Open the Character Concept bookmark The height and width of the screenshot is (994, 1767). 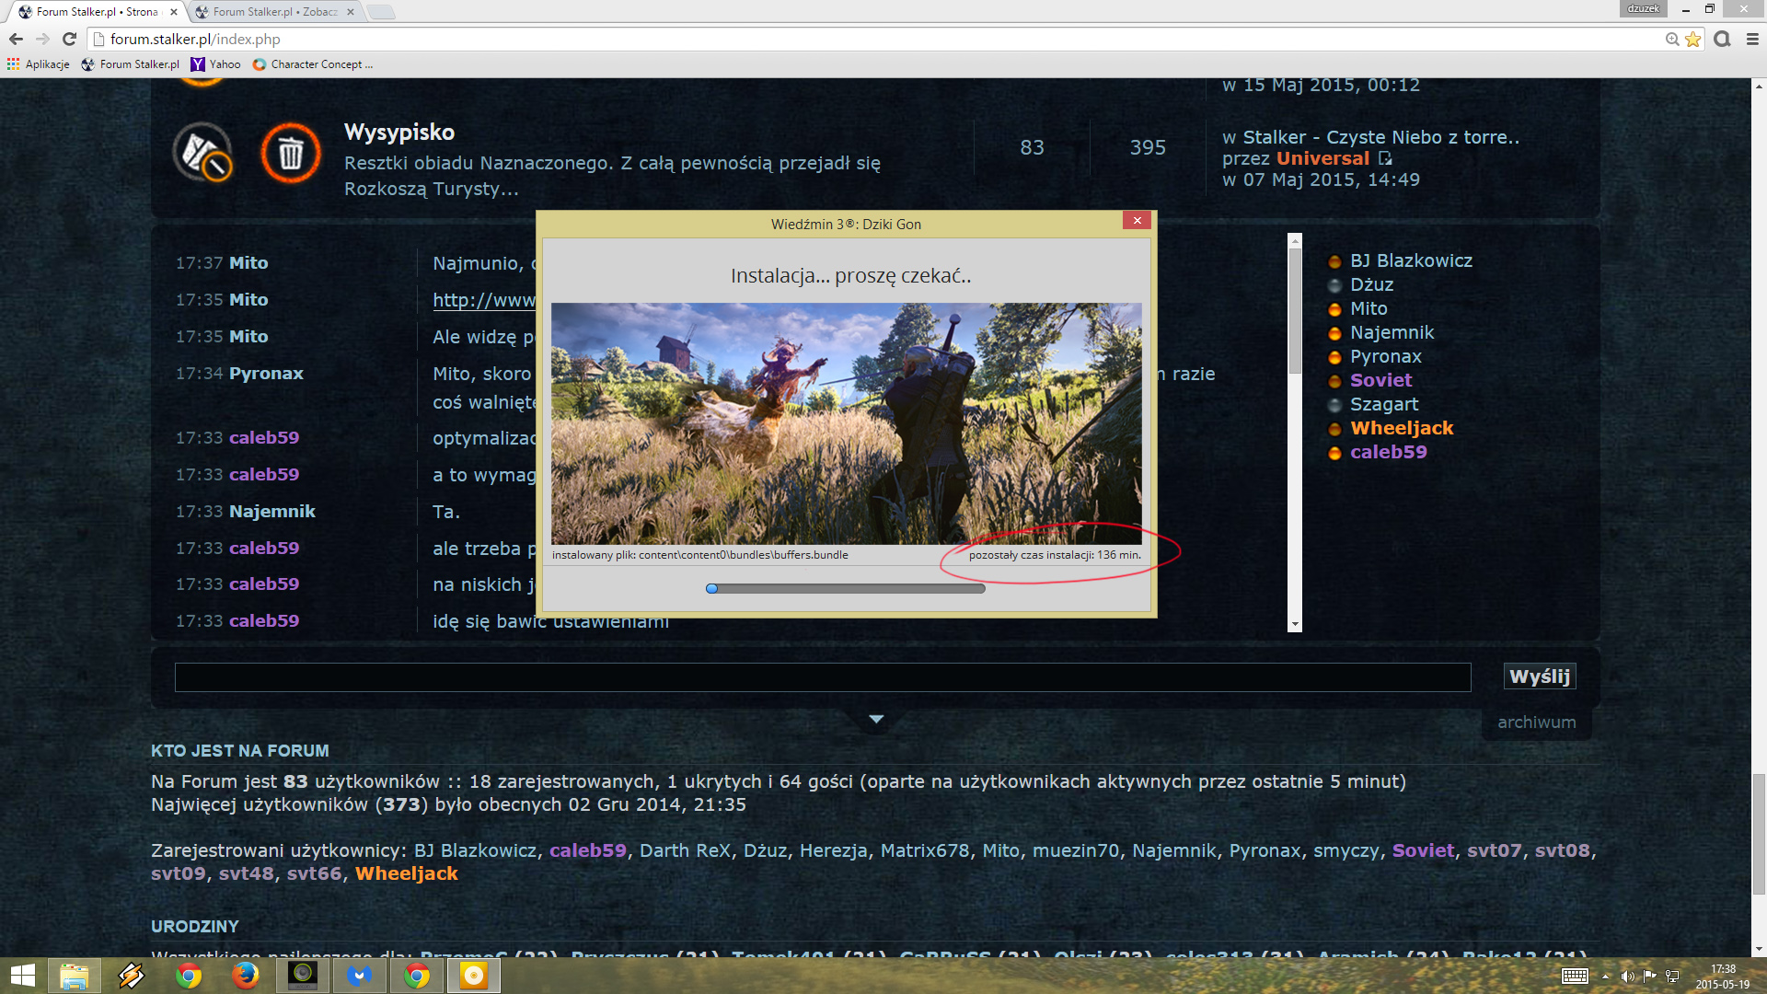pos(313,64)
